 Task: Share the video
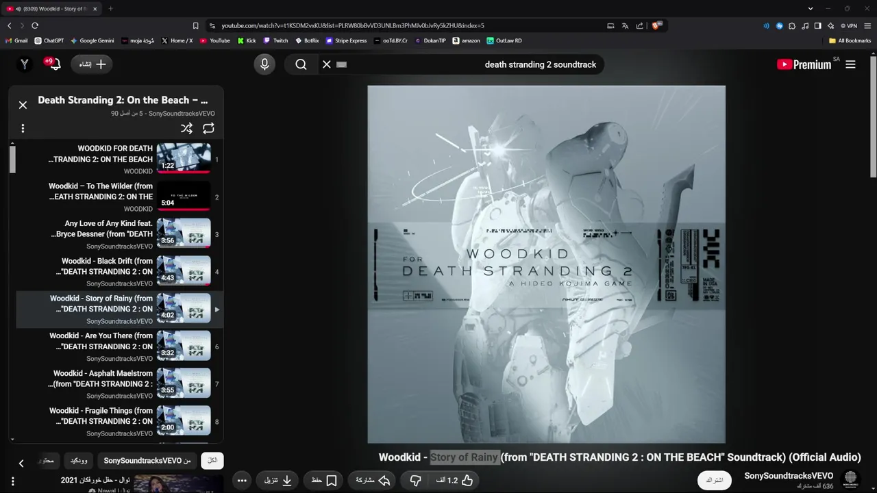[x=372, y=480]
